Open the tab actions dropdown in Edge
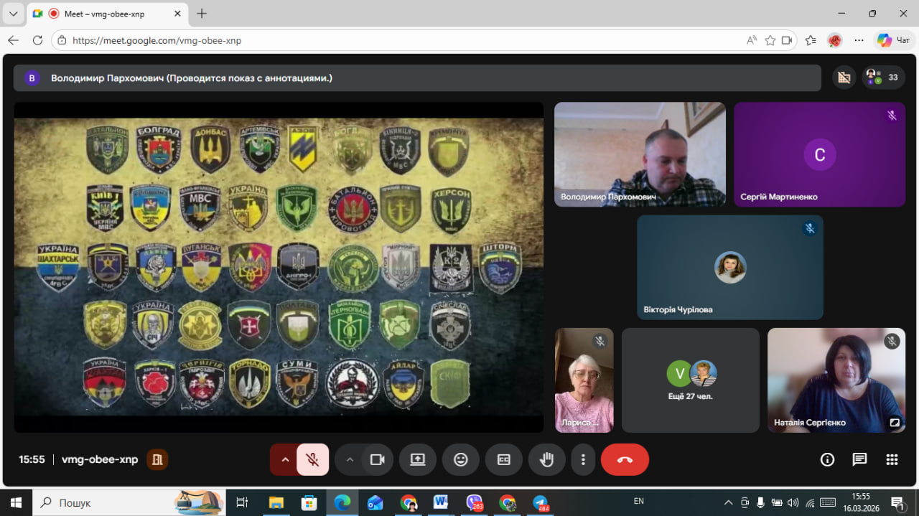This screenshot has width=919, height=516. (x=13, y=14)
